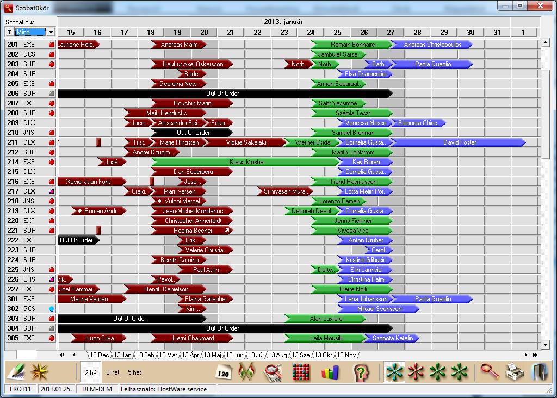Go to next month with single-right arrow
The width and height of the screenshot is (557, 398).
(526, 355)
